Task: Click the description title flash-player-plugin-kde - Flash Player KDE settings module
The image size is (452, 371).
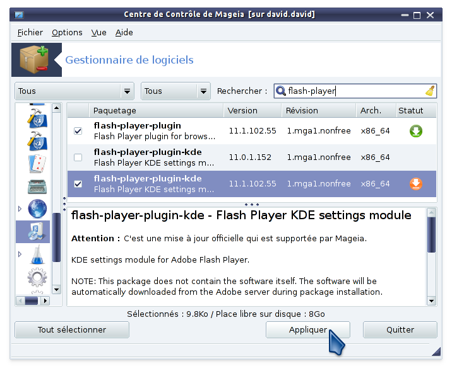Action: 241,215
